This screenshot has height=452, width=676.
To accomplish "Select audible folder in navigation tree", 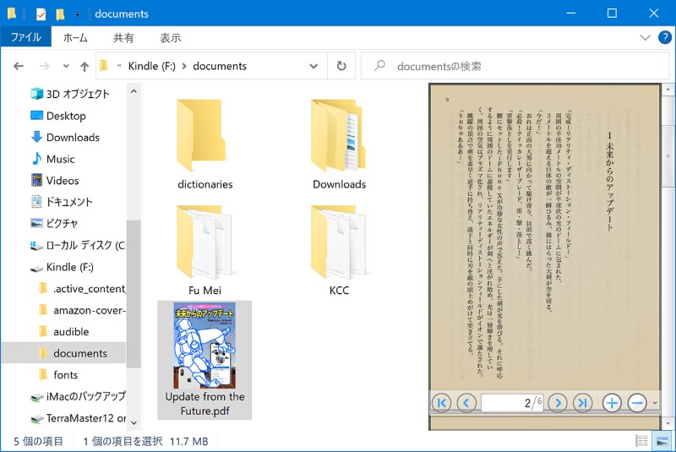I will pos(64,331).
